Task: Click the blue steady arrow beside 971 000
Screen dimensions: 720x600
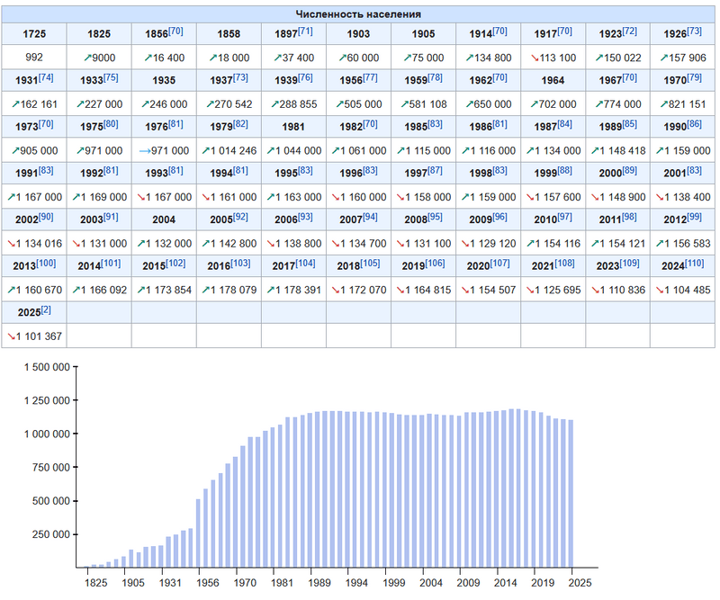Action: point(143,150)
